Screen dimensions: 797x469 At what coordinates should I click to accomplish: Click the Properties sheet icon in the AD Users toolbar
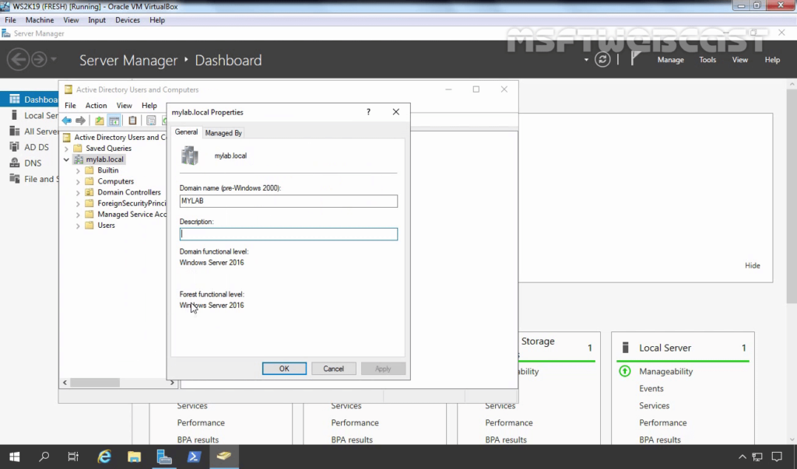(151, 121)
